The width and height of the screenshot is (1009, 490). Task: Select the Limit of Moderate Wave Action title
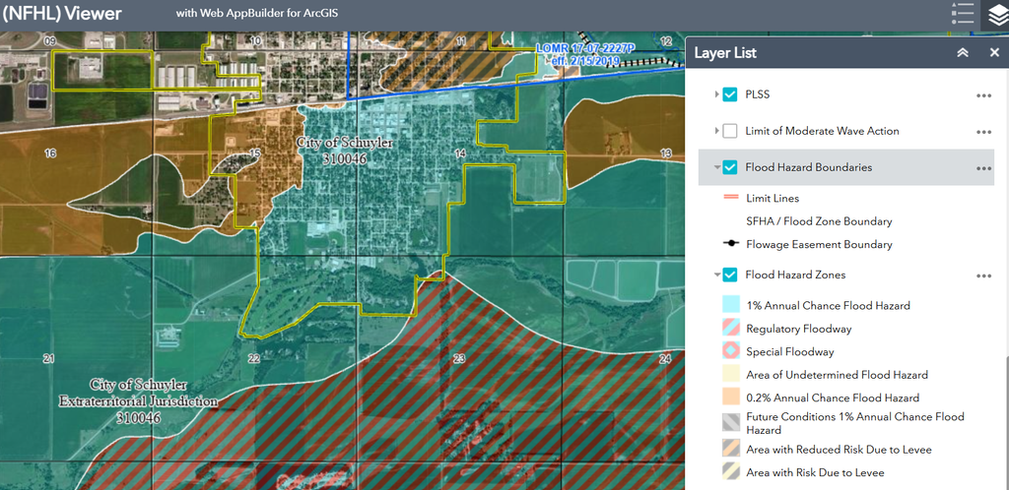coord(823,131)
